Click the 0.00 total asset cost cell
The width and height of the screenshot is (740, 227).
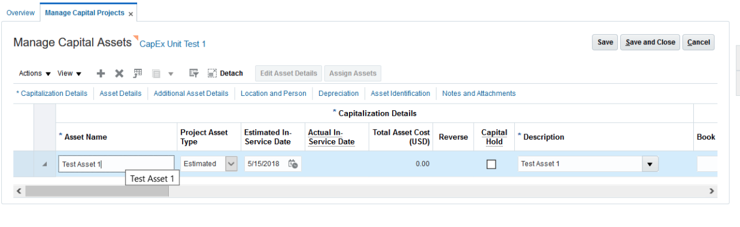tap(423, 164)
